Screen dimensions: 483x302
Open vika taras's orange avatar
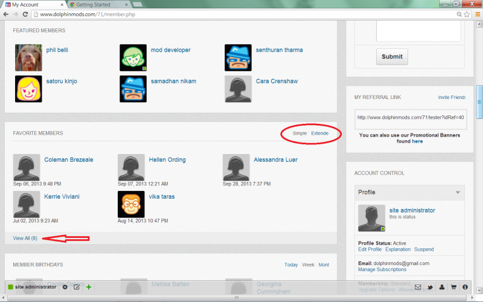coord(131,204)
